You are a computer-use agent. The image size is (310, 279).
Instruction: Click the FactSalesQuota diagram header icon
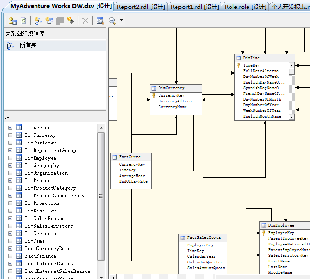[x=183, y=238]
